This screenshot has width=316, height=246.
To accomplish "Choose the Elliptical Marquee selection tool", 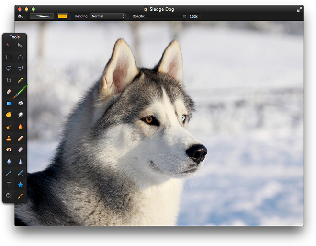I will 21,57.
